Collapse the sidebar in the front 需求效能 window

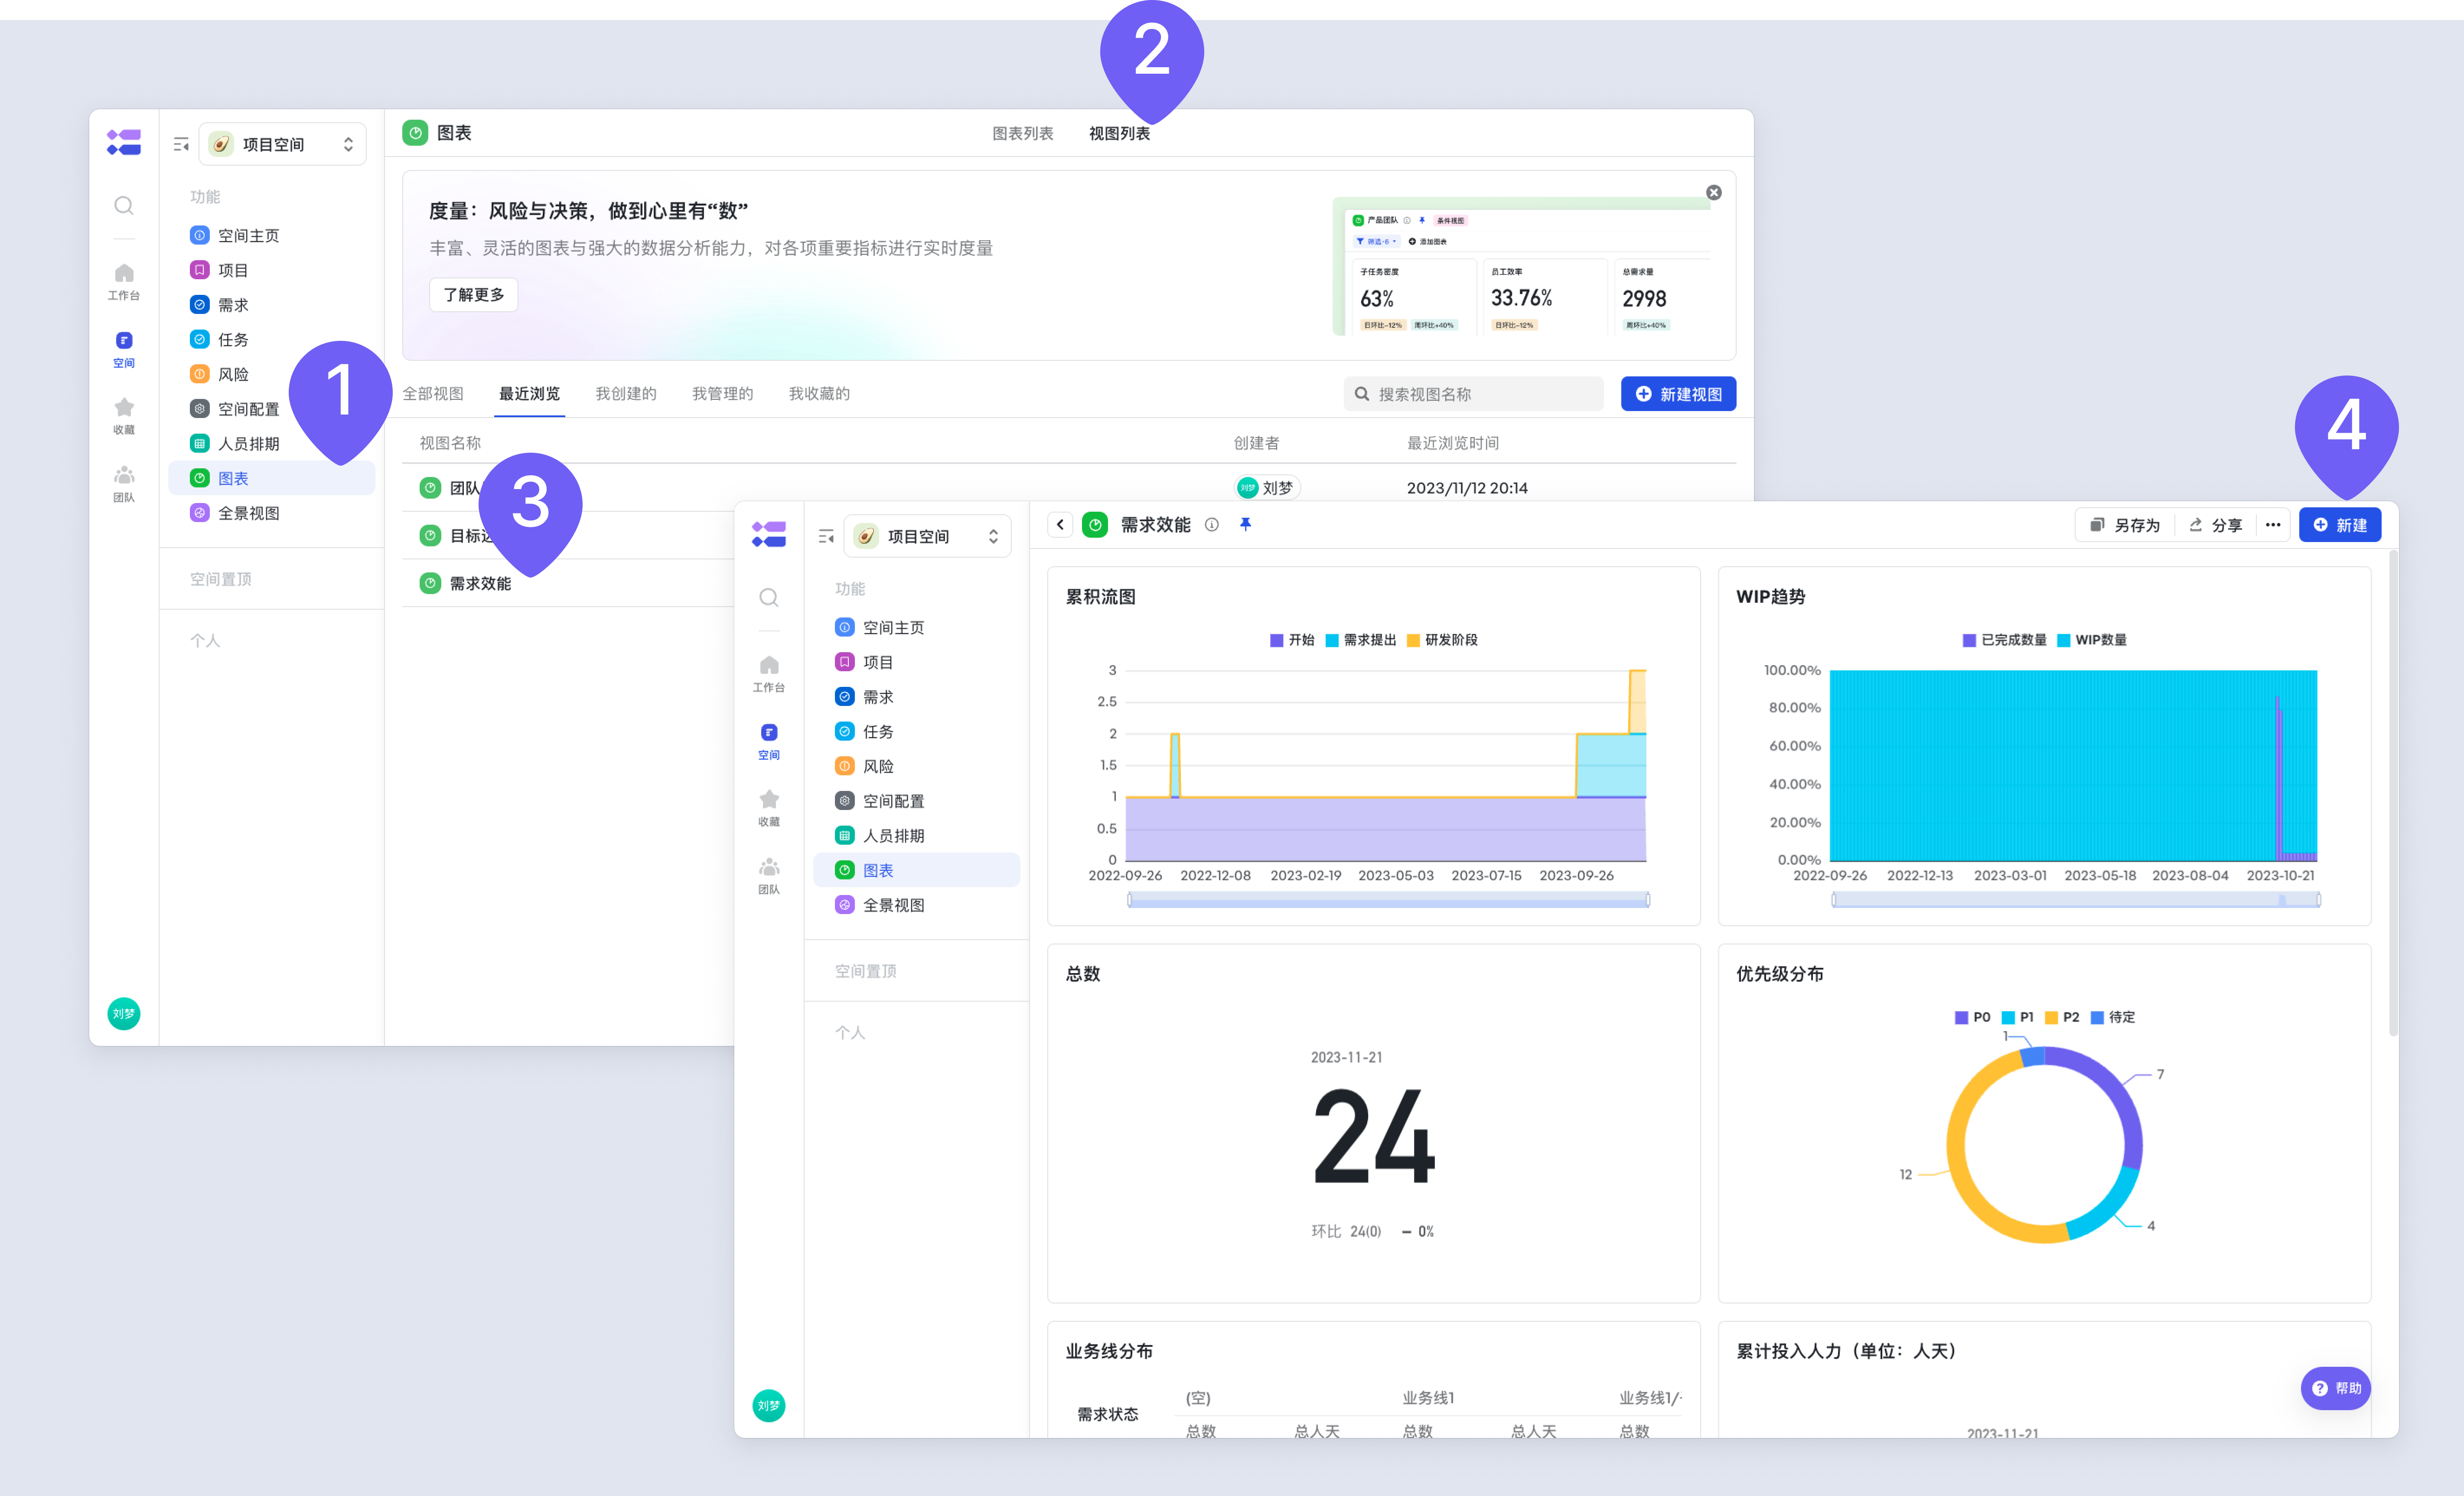click(x=826, y=537)
